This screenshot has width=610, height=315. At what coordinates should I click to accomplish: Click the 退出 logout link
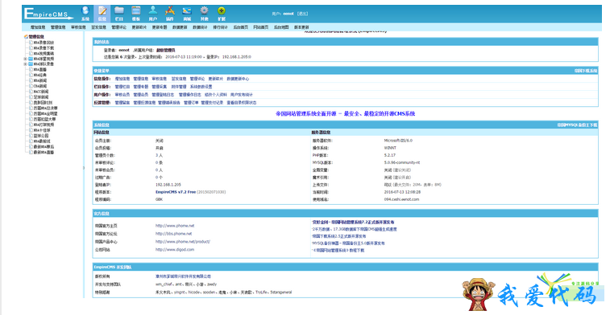click(x=302, y=14)
